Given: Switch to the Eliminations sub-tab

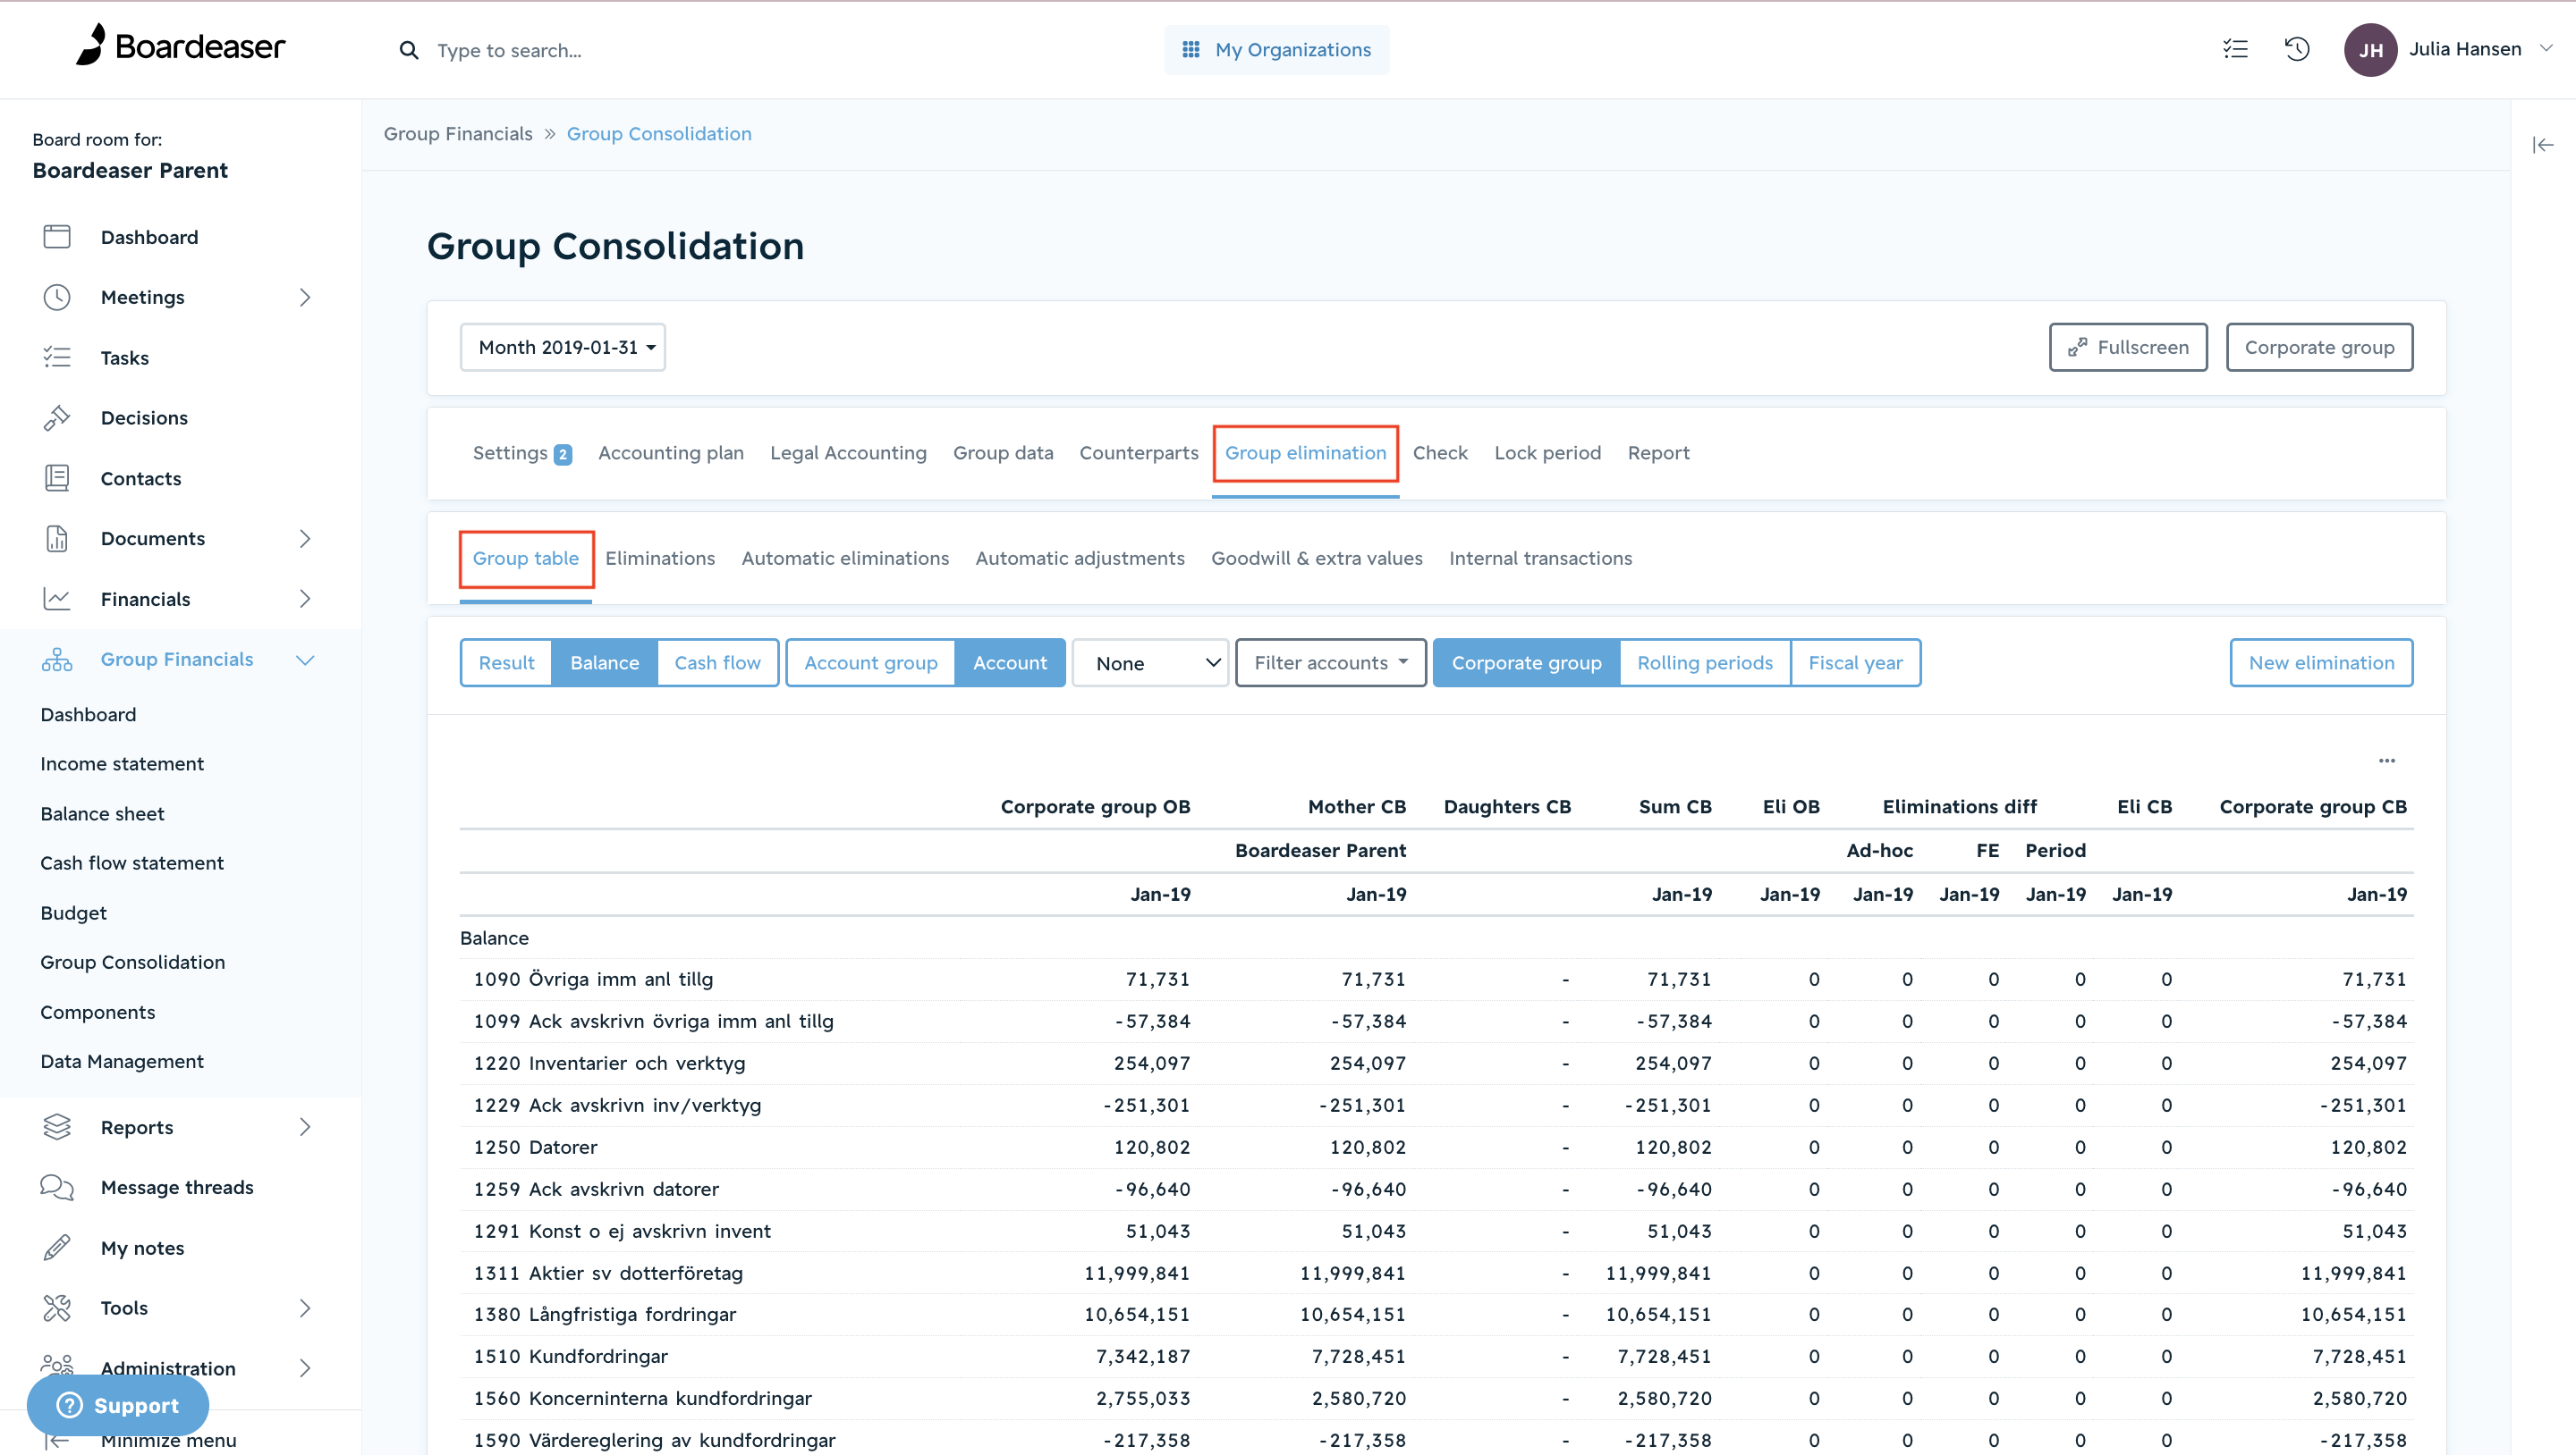Looking at the screenshot, I should click(660, 558).
